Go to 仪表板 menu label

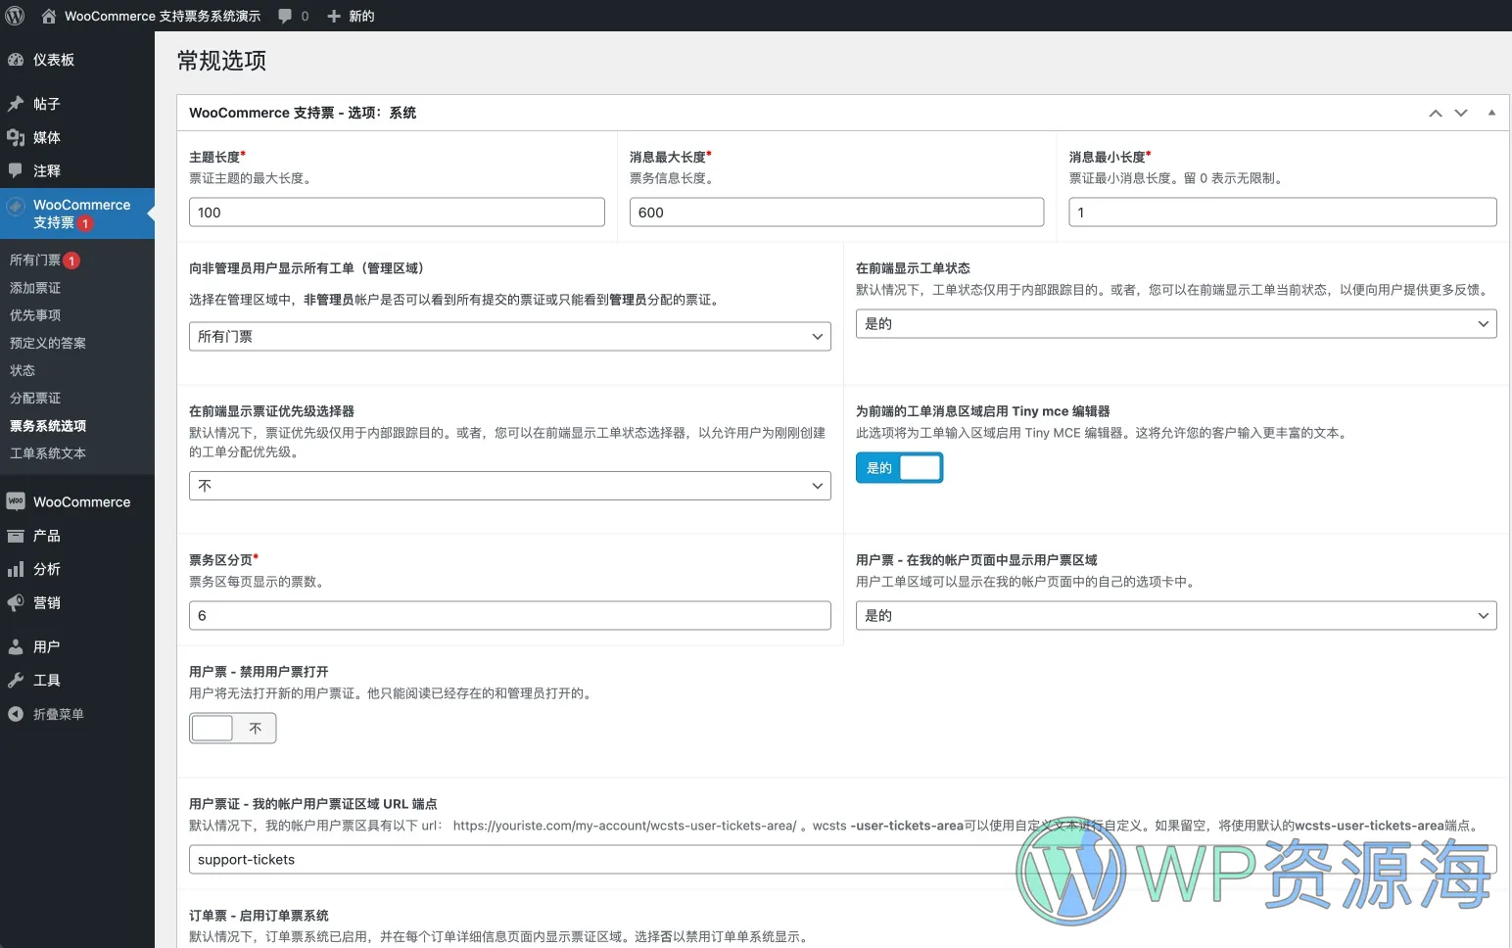point(54,60)
